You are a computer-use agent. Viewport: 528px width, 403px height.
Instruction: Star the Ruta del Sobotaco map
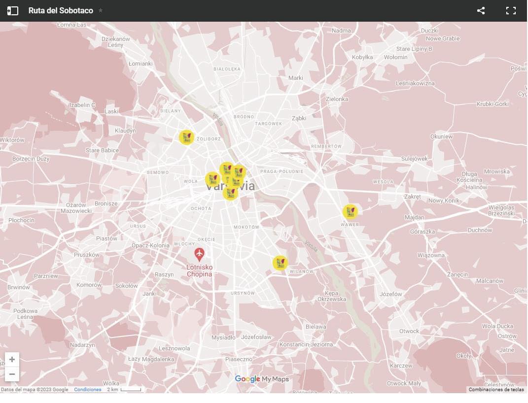pos(101,11)
